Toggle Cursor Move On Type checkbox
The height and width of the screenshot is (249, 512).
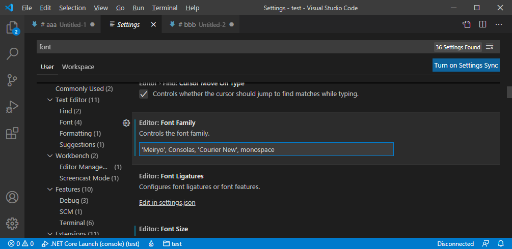(x=144, y=94)
